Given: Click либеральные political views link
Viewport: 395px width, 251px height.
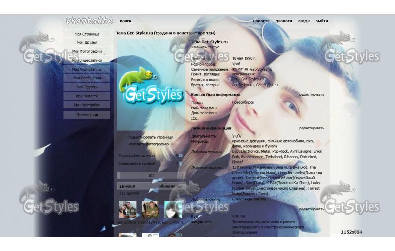Looking at the screenshot, I should tap(243, 74).
